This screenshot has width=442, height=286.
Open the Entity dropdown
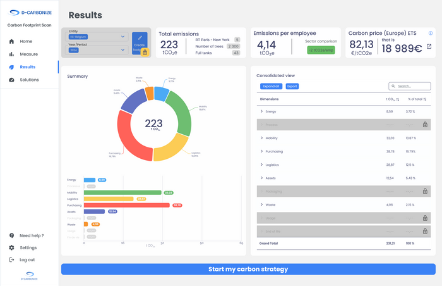pos(97,37)
